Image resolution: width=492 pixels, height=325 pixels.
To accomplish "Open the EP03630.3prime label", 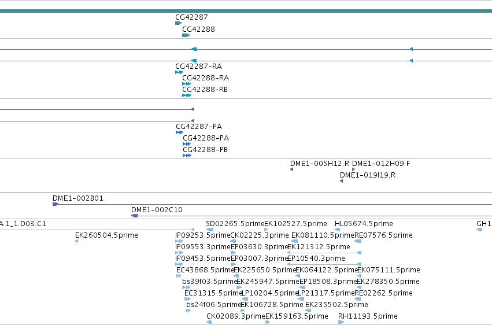I will (260, 247).
